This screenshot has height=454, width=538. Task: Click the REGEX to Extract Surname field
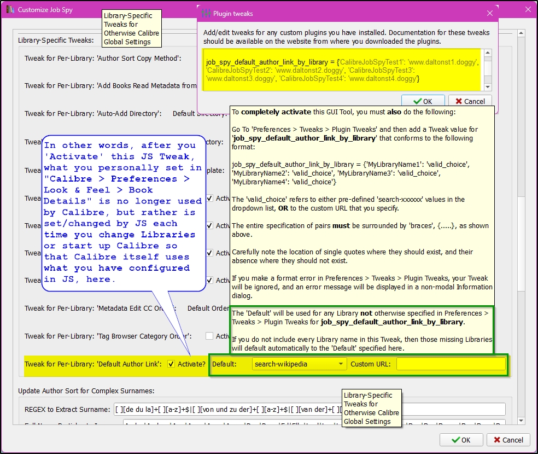point(309,409)
